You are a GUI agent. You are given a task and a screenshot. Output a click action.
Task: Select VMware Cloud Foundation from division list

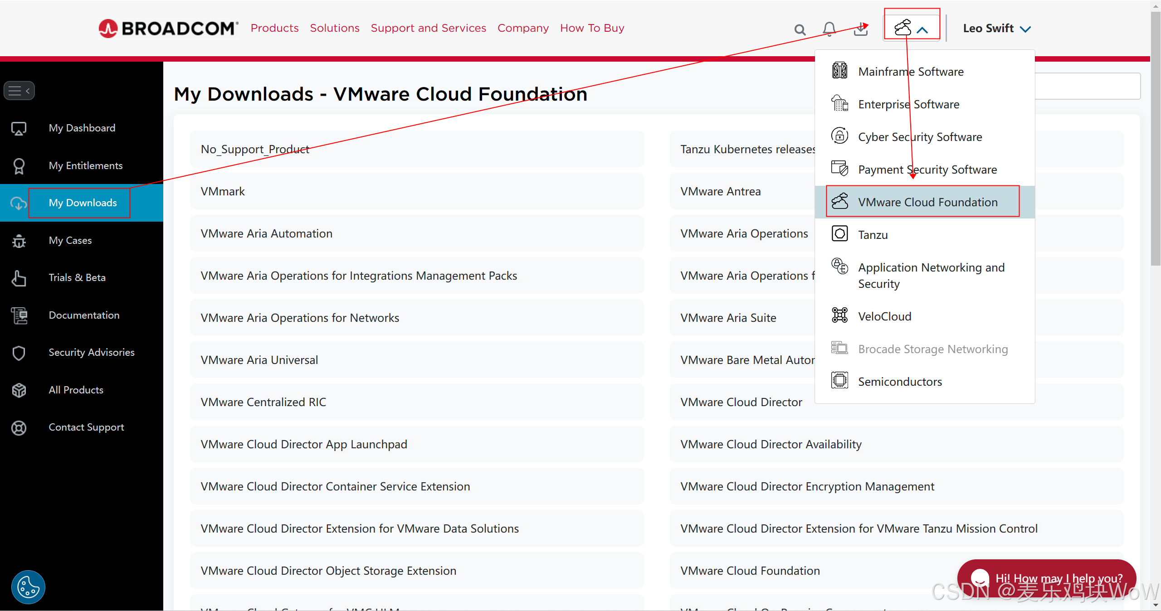[x=927, y=202]
